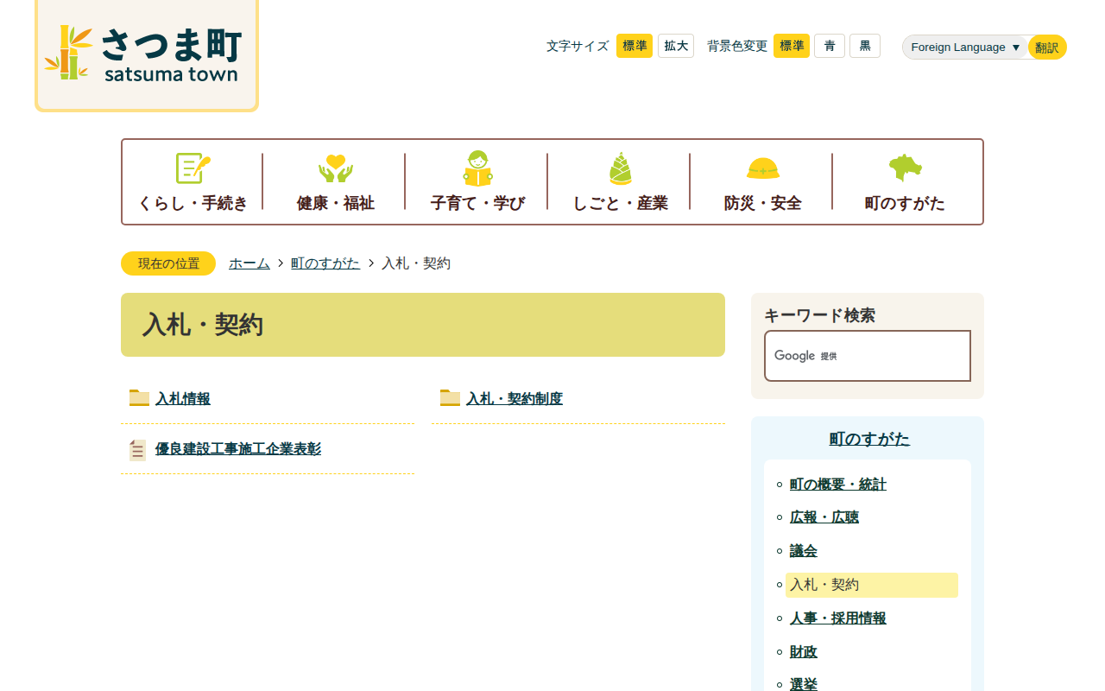Set text size to 拡大
The height and width of the screenshot is (691, 1105).
[676, 46]
